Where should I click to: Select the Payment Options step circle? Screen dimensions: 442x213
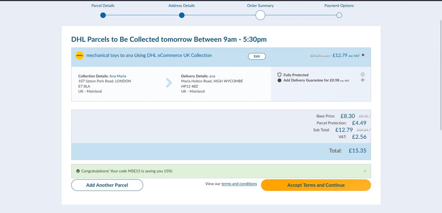tap(339, 15)
